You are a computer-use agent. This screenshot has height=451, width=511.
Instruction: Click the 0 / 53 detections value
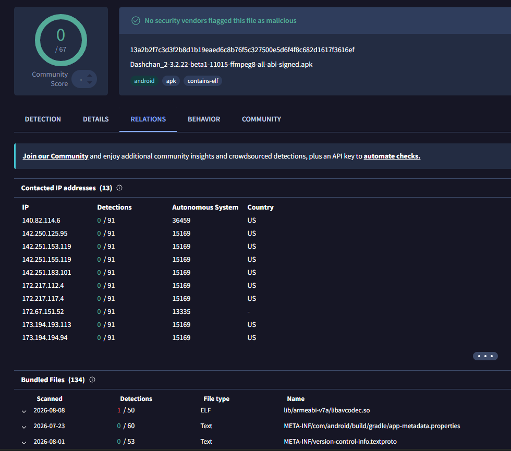(x=126, y=442)
